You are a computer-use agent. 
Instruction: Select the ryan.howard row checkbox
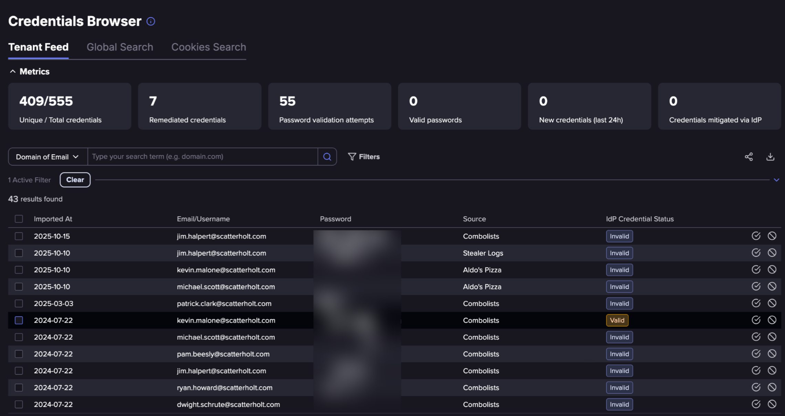pos(19,388)
